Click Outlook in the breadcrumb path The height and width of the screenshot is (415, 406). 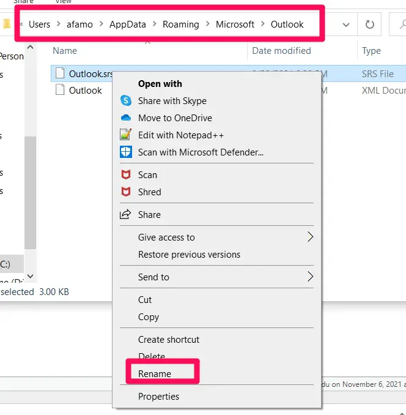(x=287, y=24)
